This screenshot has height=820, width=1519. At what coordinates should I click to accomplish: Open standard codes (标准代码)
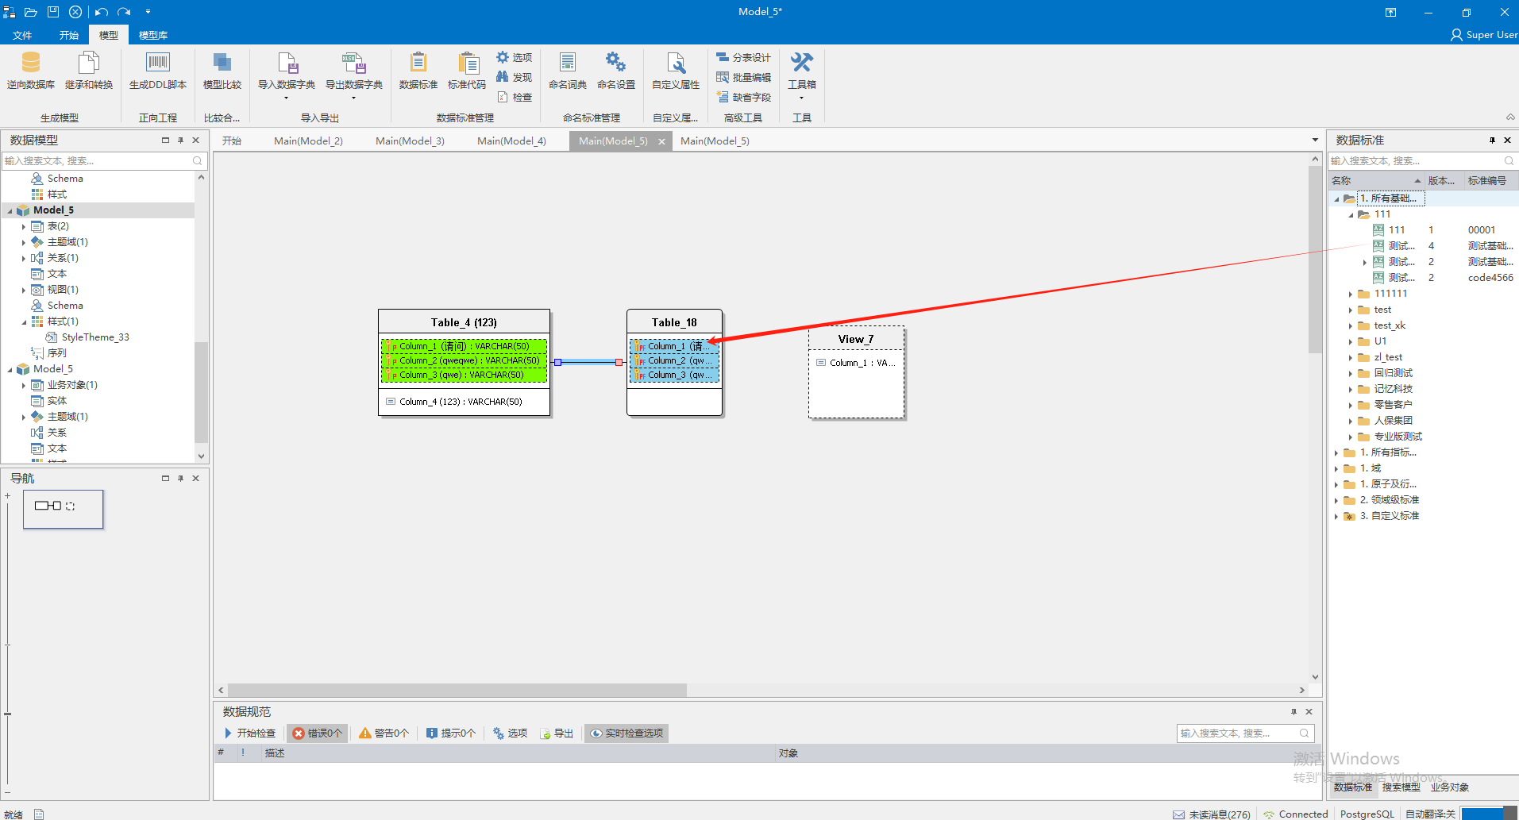click(467, 71)
